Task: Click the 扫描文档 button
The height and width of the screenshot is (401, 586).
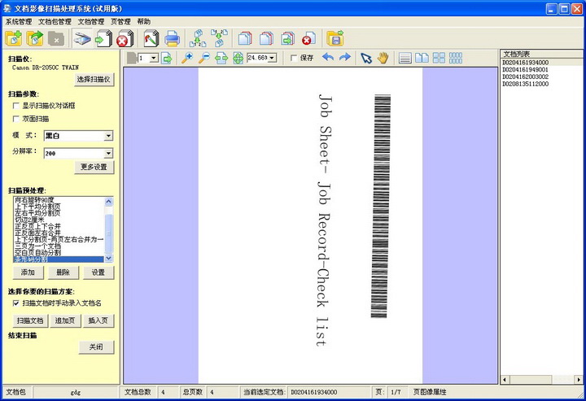Action: (x=30, y=320)
